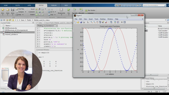
Task: Select the Edit Plot arrow tool
Action: [88, 22]
